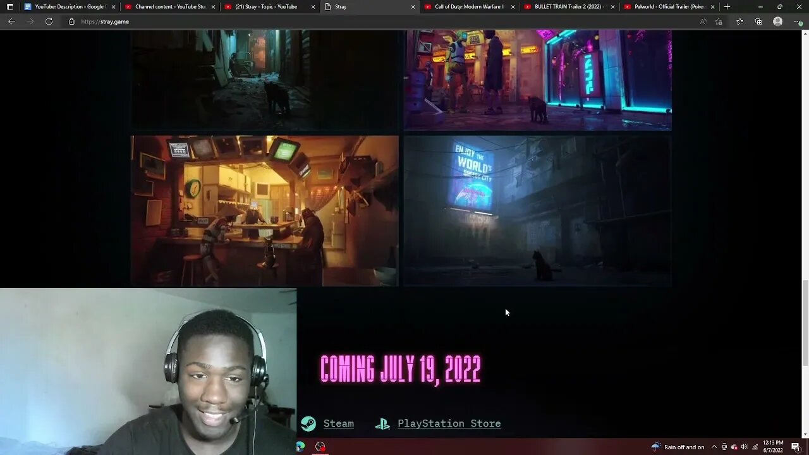Screen dimensions: 809x455
Task: Click the site lock icon in address bar
Action: pos(71,21)
